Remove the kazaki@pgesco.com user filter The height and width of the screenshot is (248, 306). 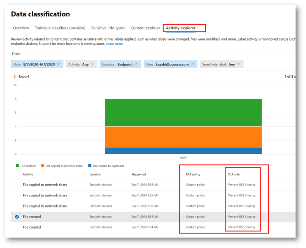coord(192,64)
